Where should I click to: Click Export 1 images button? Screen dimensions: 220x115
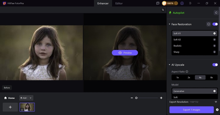191,110
